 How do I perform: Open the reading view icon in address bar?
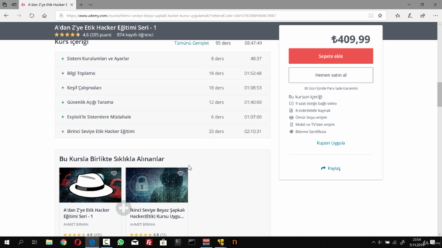(x=371, y=16)
